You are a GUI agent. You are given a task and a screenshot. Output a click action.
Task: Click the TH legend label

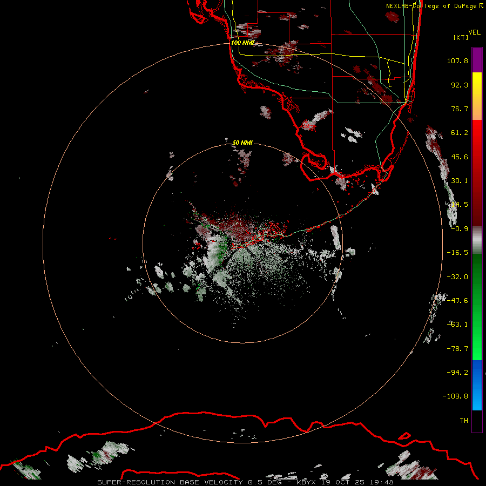click(464, 421)
